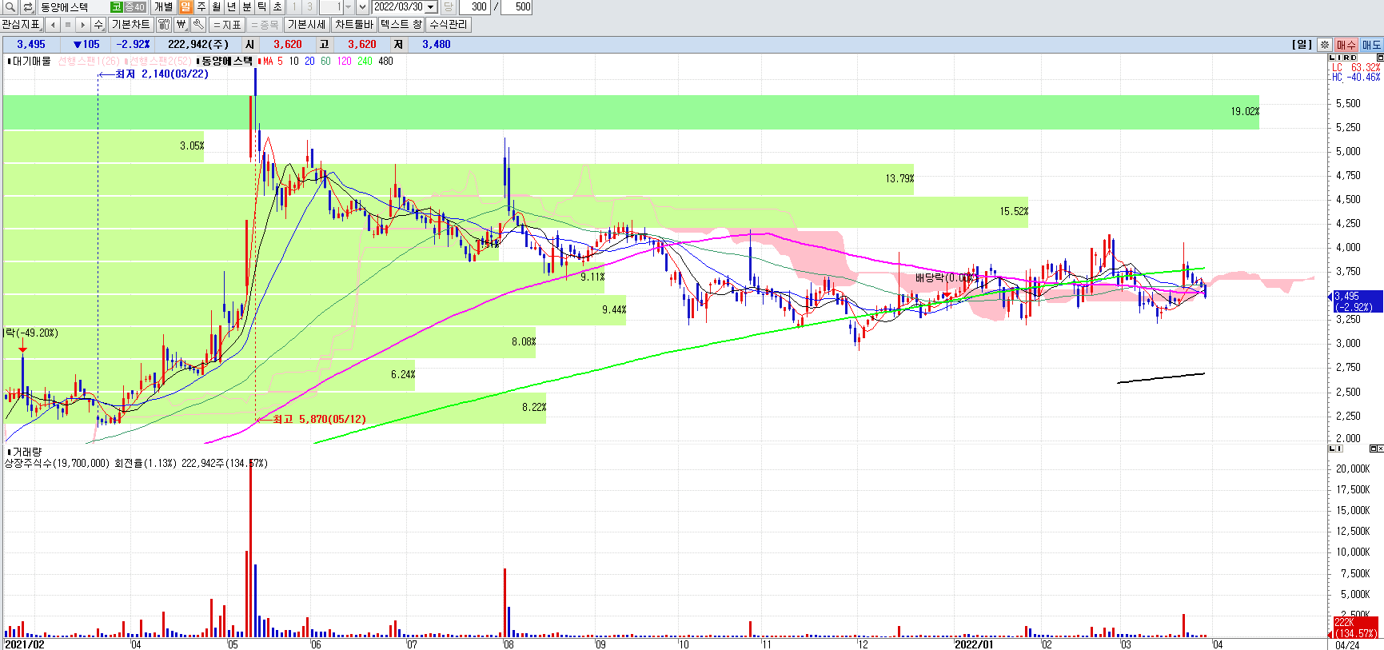The image size is (1384, 650).
Task: Expand the interval list chevron button
Action: (362, 7)
